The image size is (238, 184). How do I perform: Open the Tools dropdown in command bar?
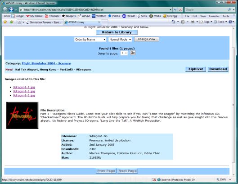[x=220, y=22]
